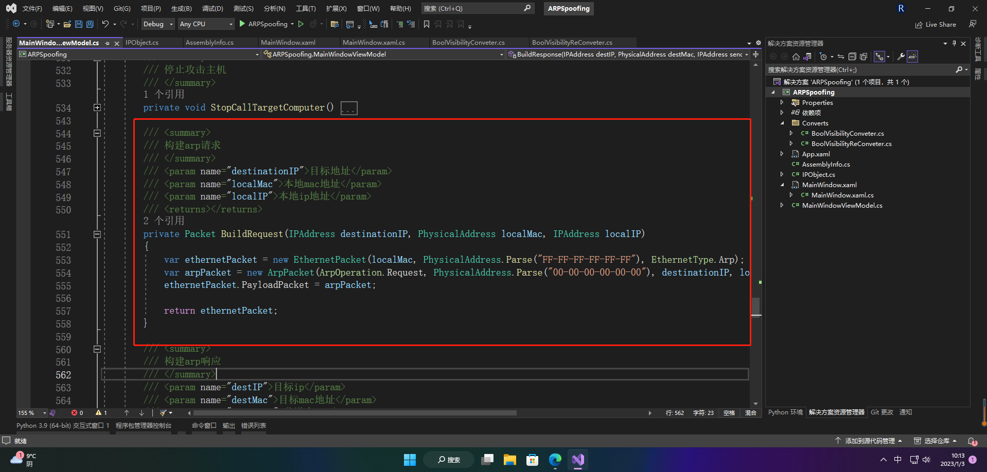The image size is (987, 472).
Task: Click the Comment selected lines icon
Action: click(400, 24)
